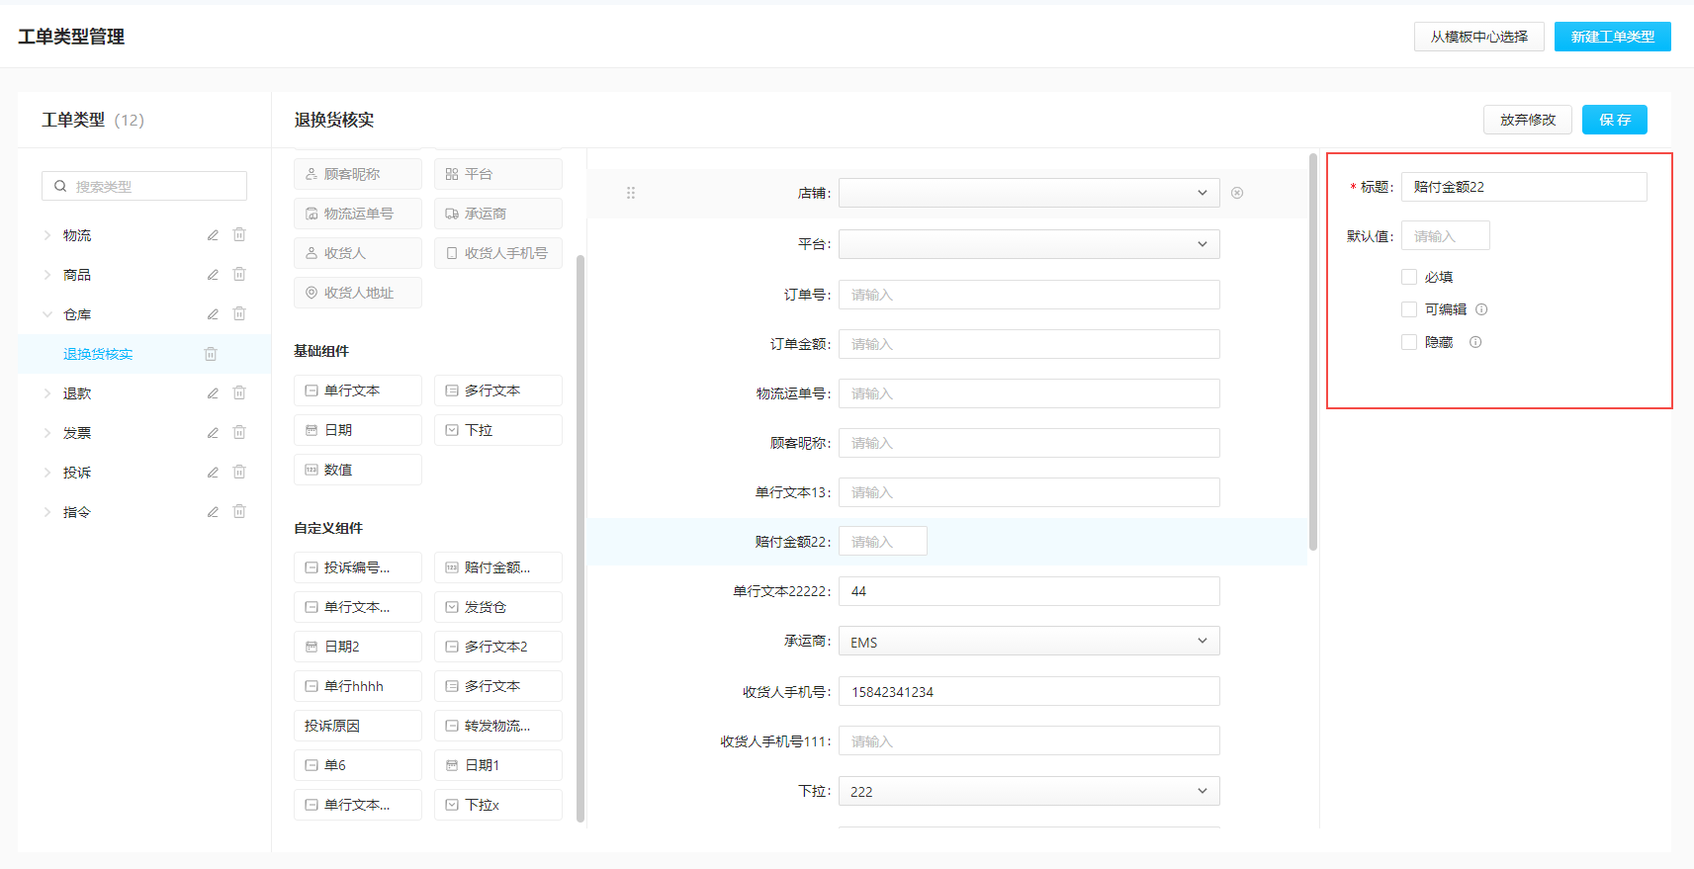This screenshot has height=869, width=1694.
Task: Add the 发货仓 custom component
Action: (498, 607)
